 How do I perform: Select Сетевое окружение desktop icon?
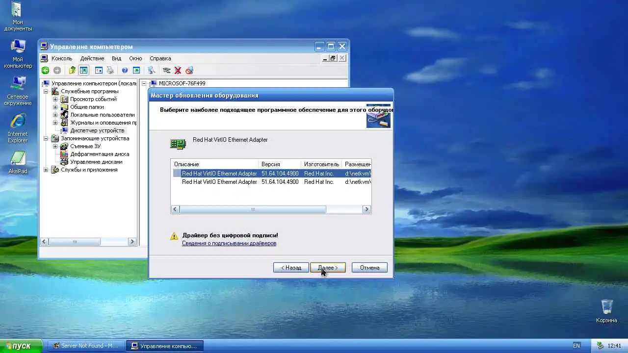tap(18, 91)
